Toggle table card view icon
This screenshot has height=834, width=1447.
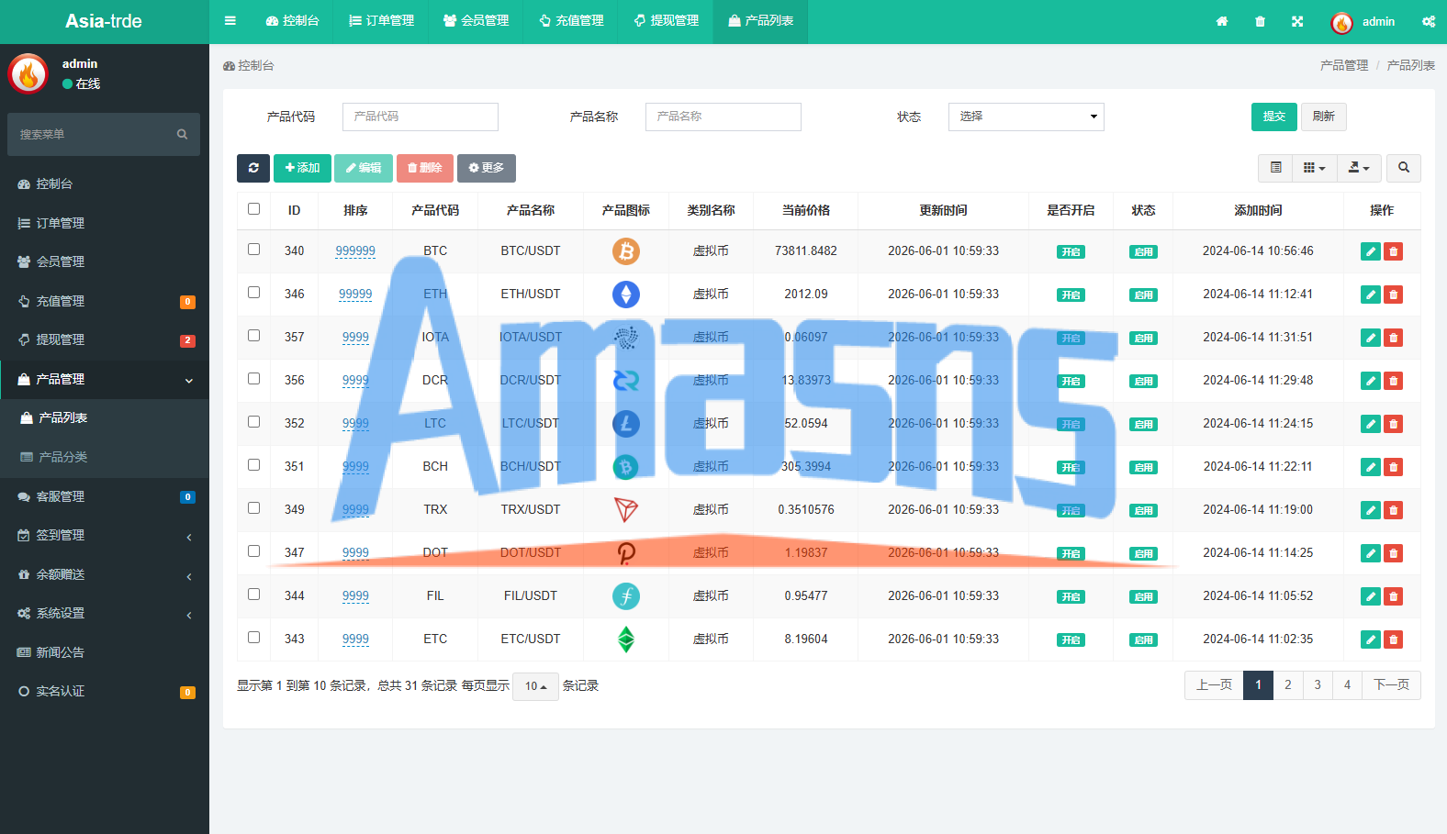click(x=1275, y=168)
